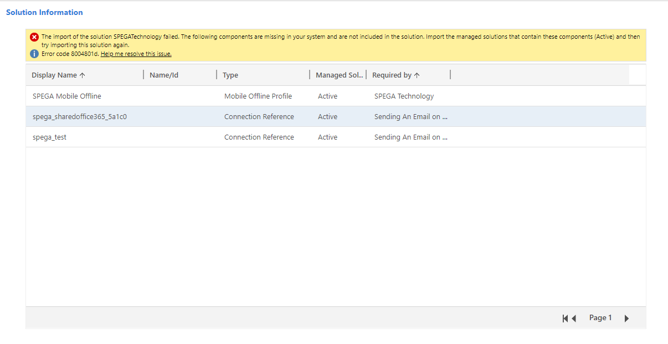This screenshot has width=668, height=344.
Task: Open the Help me resolve this issue link
Action: [x=136, y=54]
